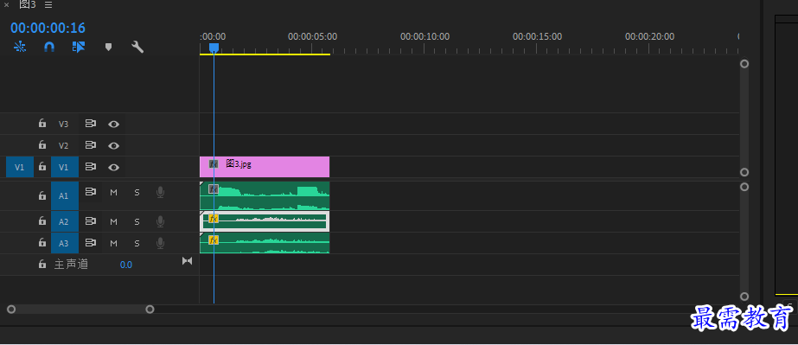Enable voice-over record on A3

point(160,243)
